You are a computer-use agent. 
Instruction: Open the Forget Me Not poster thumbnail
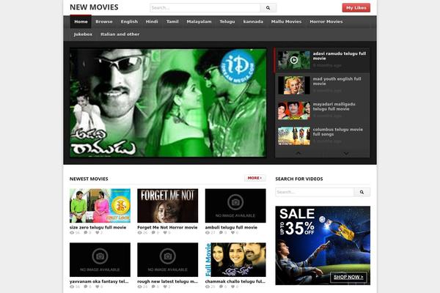tap(167, 206)
